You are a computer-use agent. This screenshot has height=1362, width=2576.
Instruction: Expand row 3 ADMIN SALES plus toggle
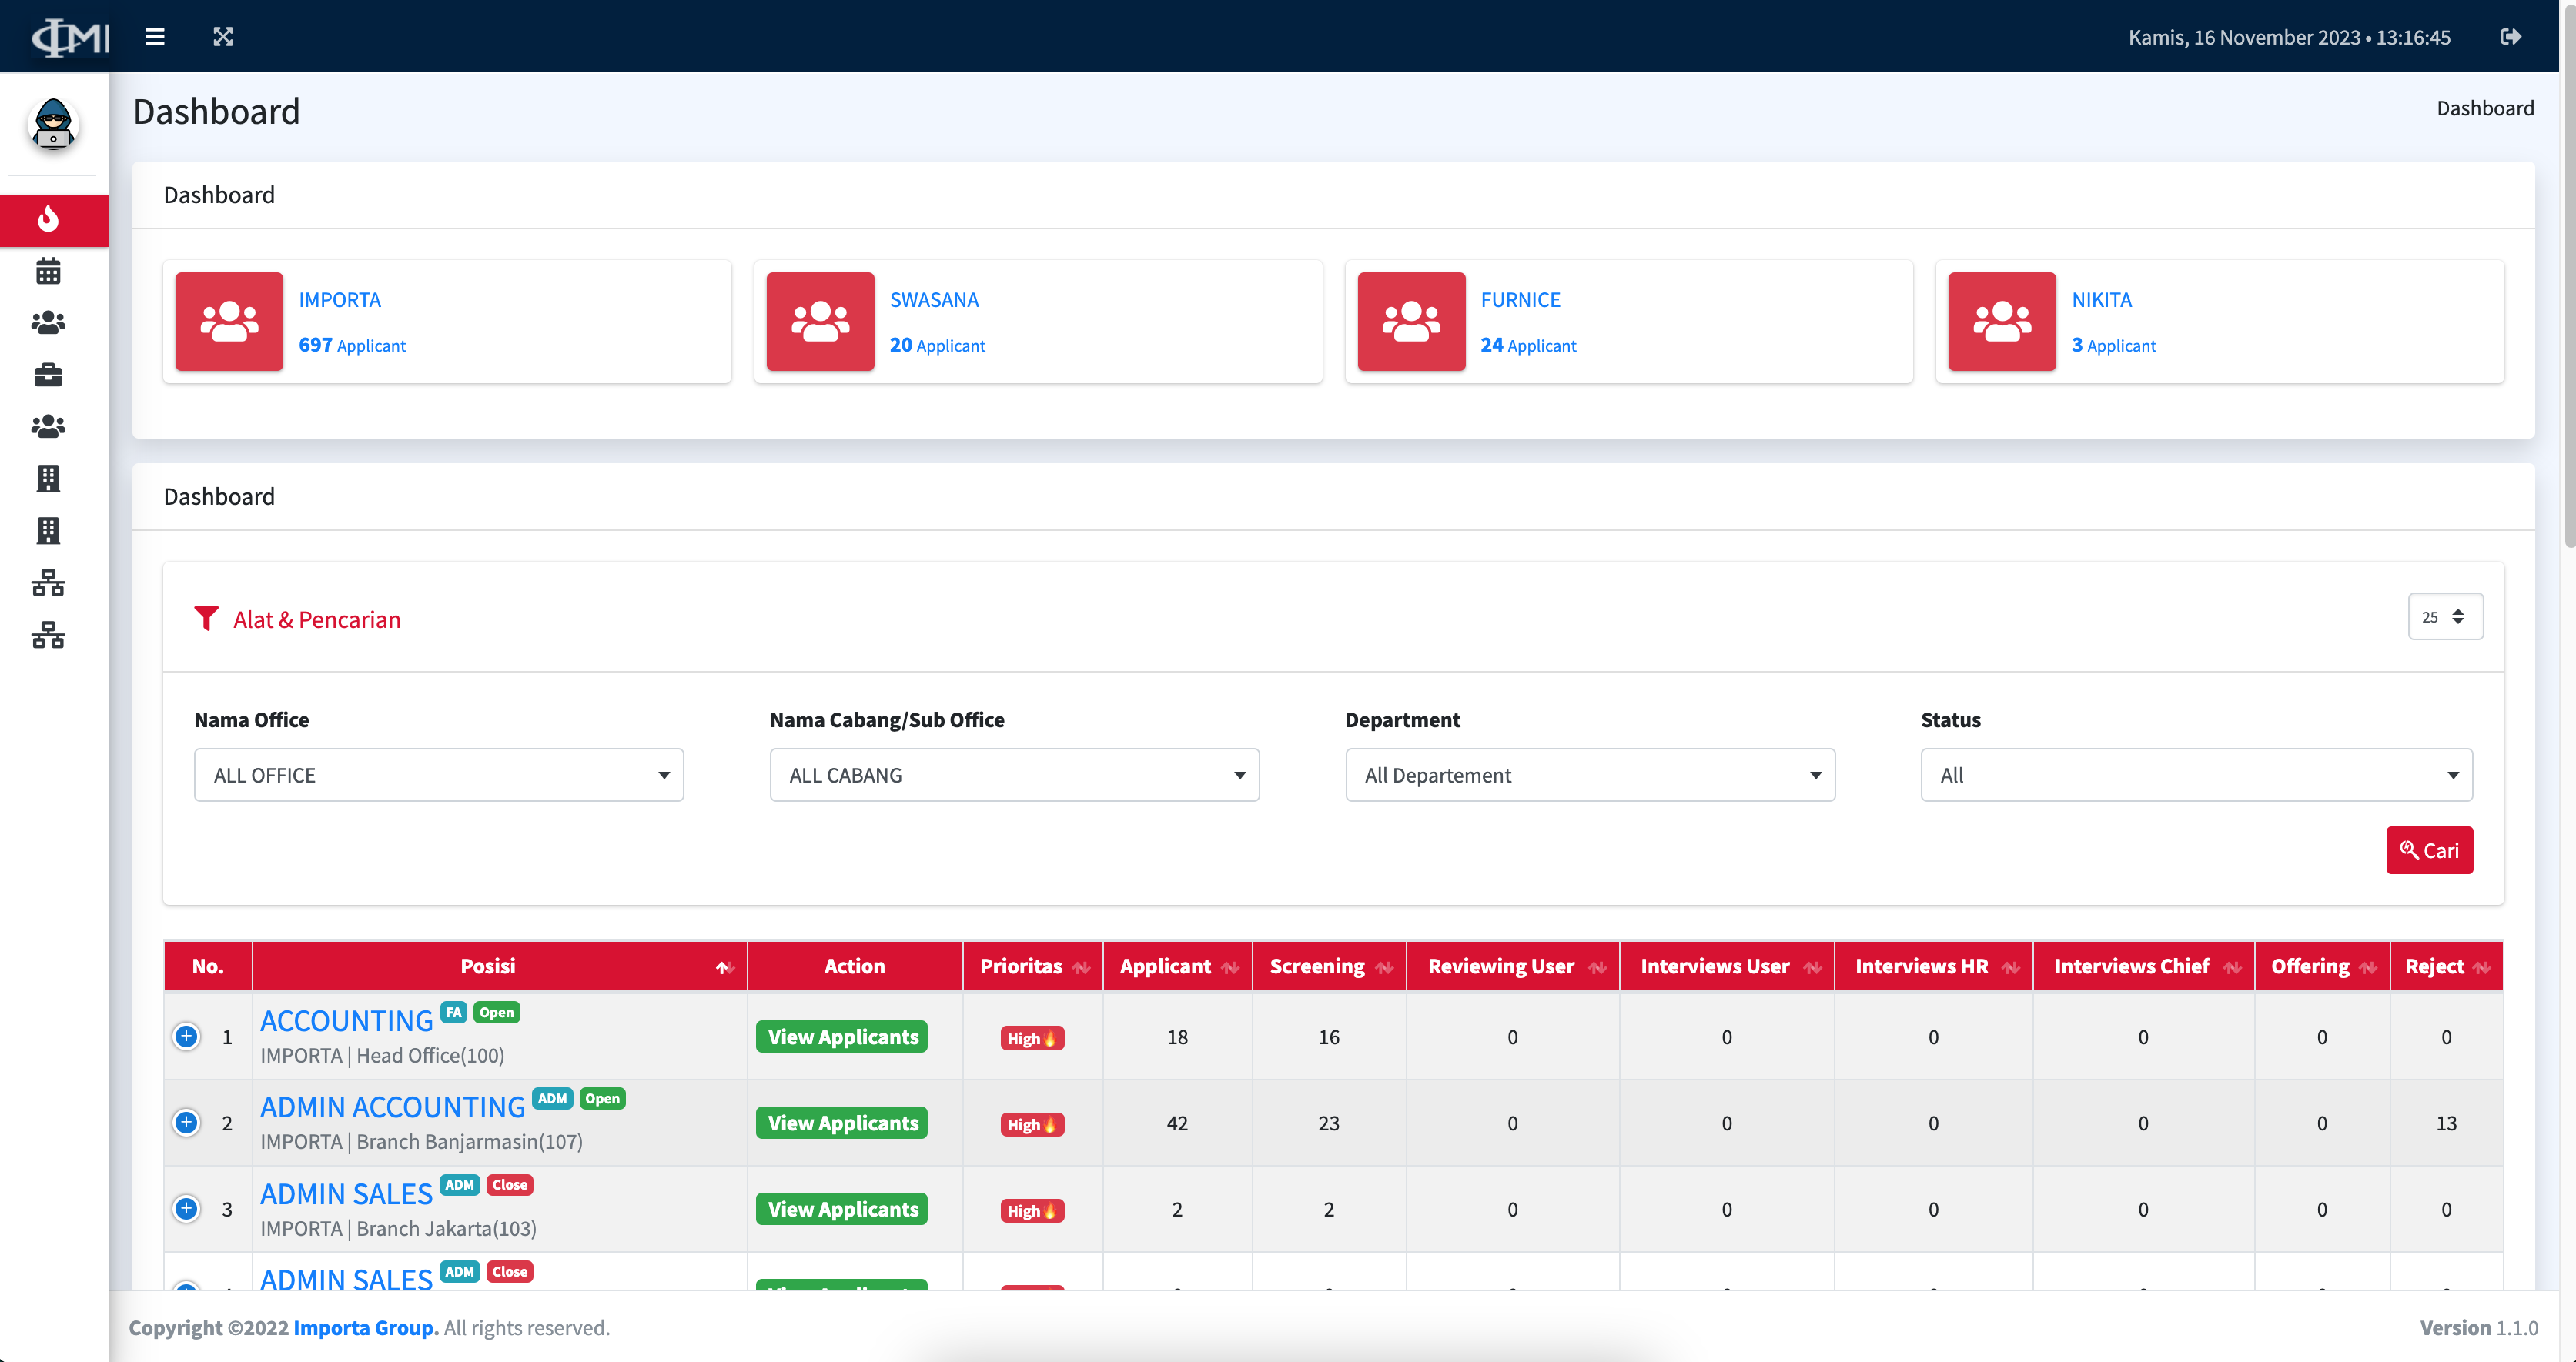[186, 1208]
